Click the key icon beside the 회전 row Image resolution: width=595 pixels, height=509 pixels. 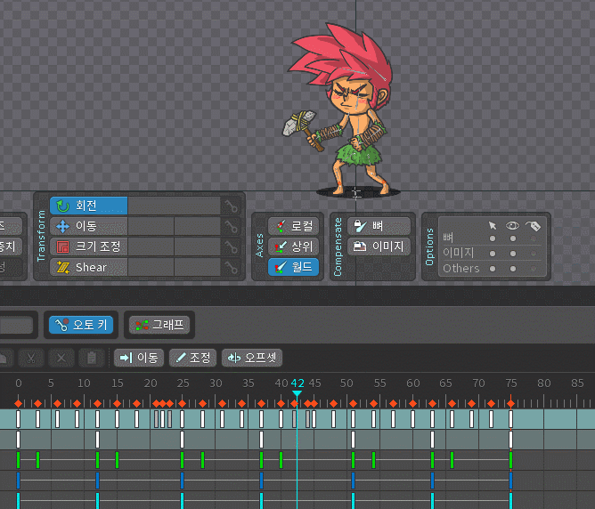[231, 206]
